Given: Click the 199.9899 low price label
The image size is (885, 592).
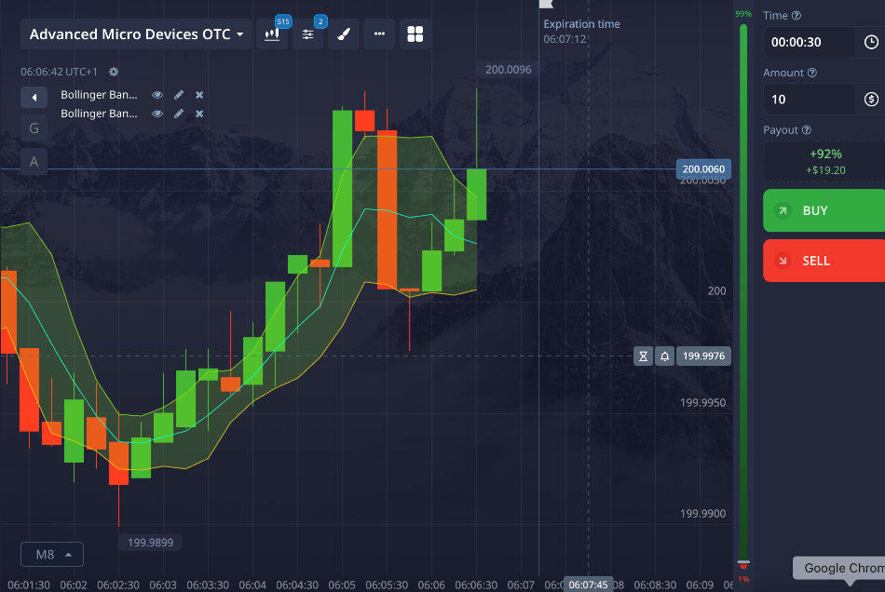Looking at the screenshot, I should pos(150,543).
